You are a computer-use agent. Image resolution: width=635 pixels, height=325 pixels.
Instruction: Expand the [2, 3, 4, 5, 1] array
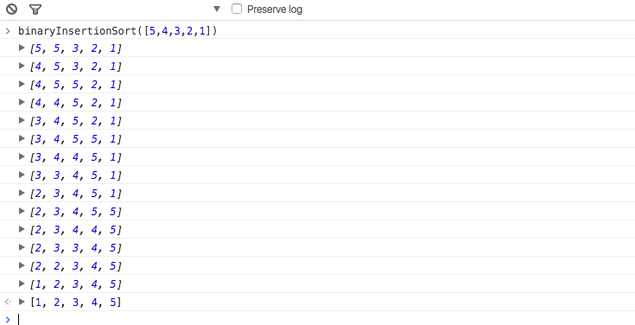point(22,193)
